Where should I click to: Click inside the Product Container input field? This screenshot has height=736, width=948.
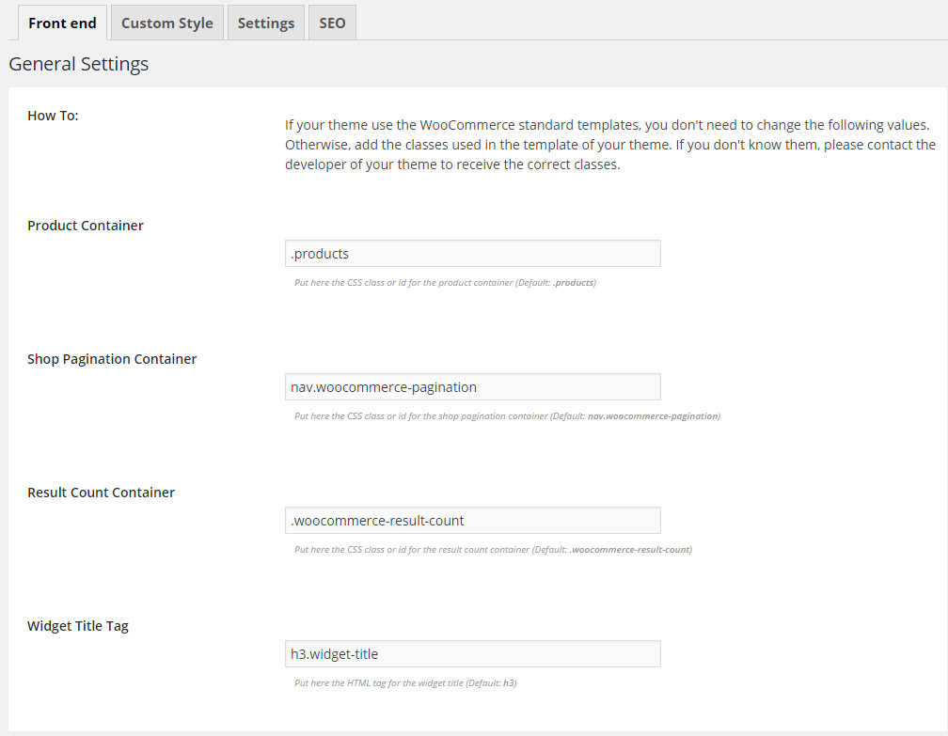[472, 253]
